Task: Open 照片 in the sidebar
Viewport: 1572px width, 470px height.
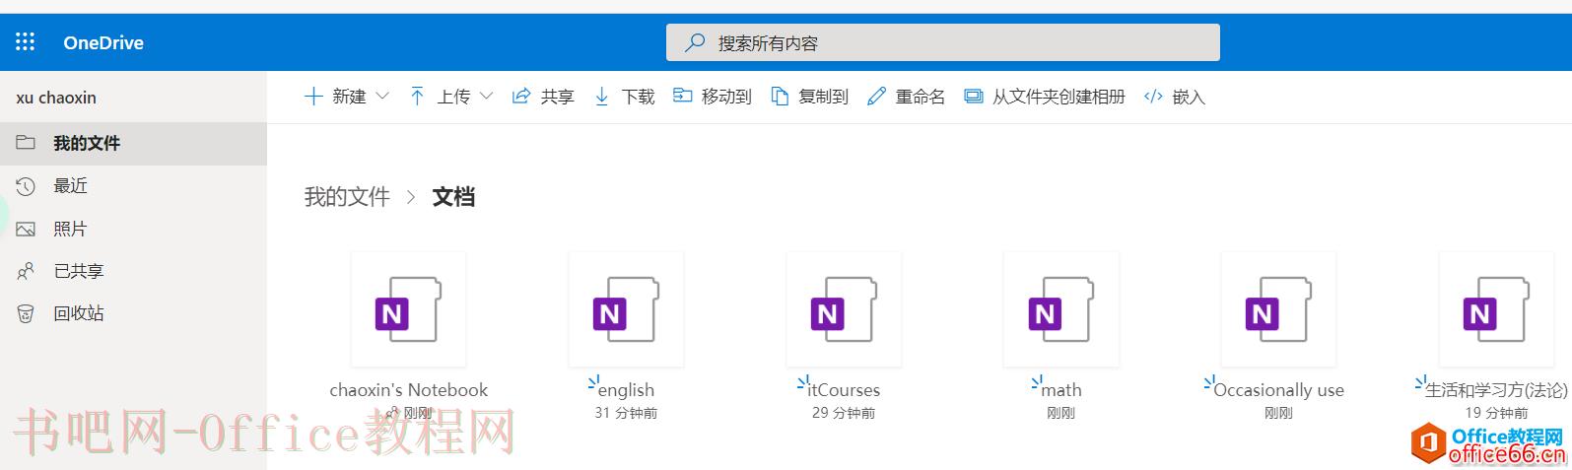Action: (x=133, y=229)
